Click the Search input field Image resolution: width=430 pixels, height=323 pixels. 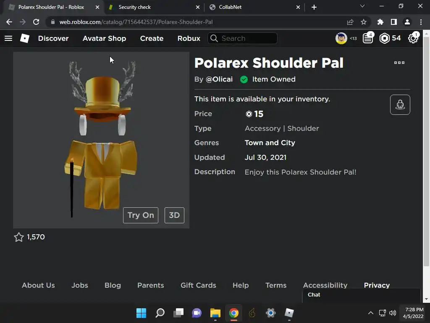coord(242,38)
